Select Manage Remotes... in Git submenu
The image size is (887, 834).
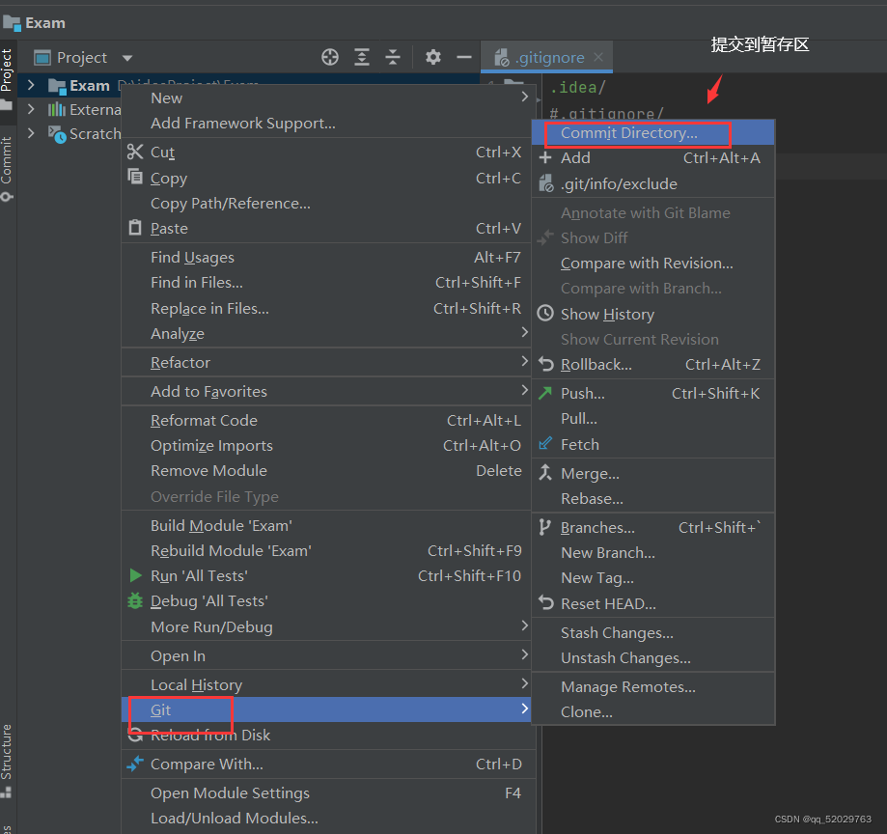coord(652,687)
